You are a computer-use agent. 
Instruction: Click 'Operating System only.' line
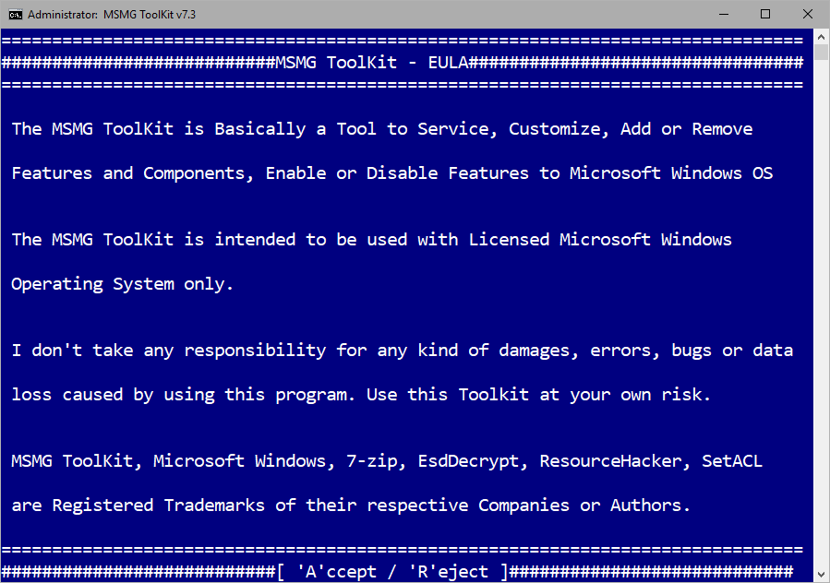[x=122, y=284]
